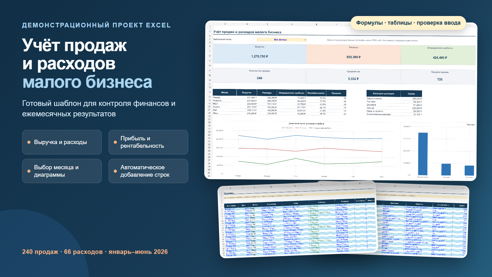Click the 'Операционная прибыль' column header
This screenshot has width=492, height=277.
[x=292, y=93]
